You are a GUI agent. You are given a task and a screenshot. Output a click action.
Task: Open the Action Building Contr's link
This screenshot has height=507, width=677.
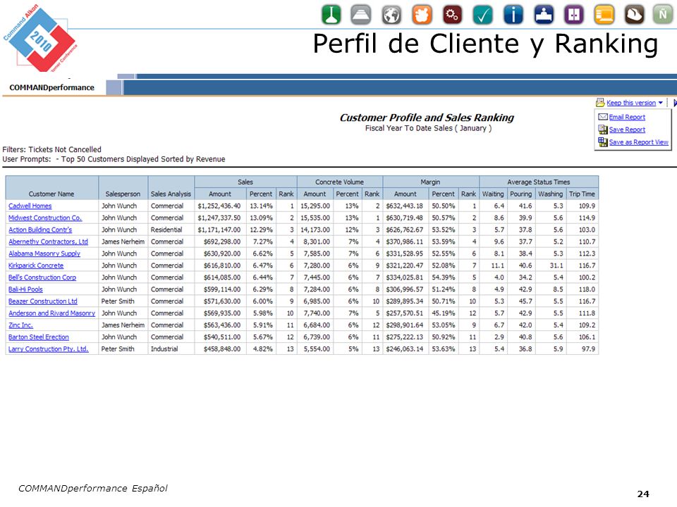pyautogui.click(x=40, y=230)
